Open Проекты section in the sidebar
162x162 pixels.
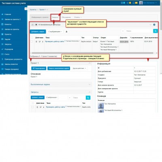[x=8, y=34]
